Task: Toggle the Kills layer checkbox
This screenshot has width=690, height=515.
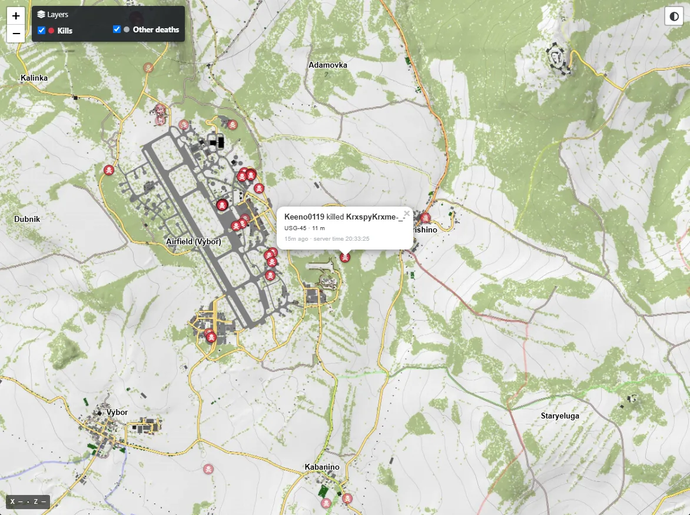Action: tap(41, 31)
